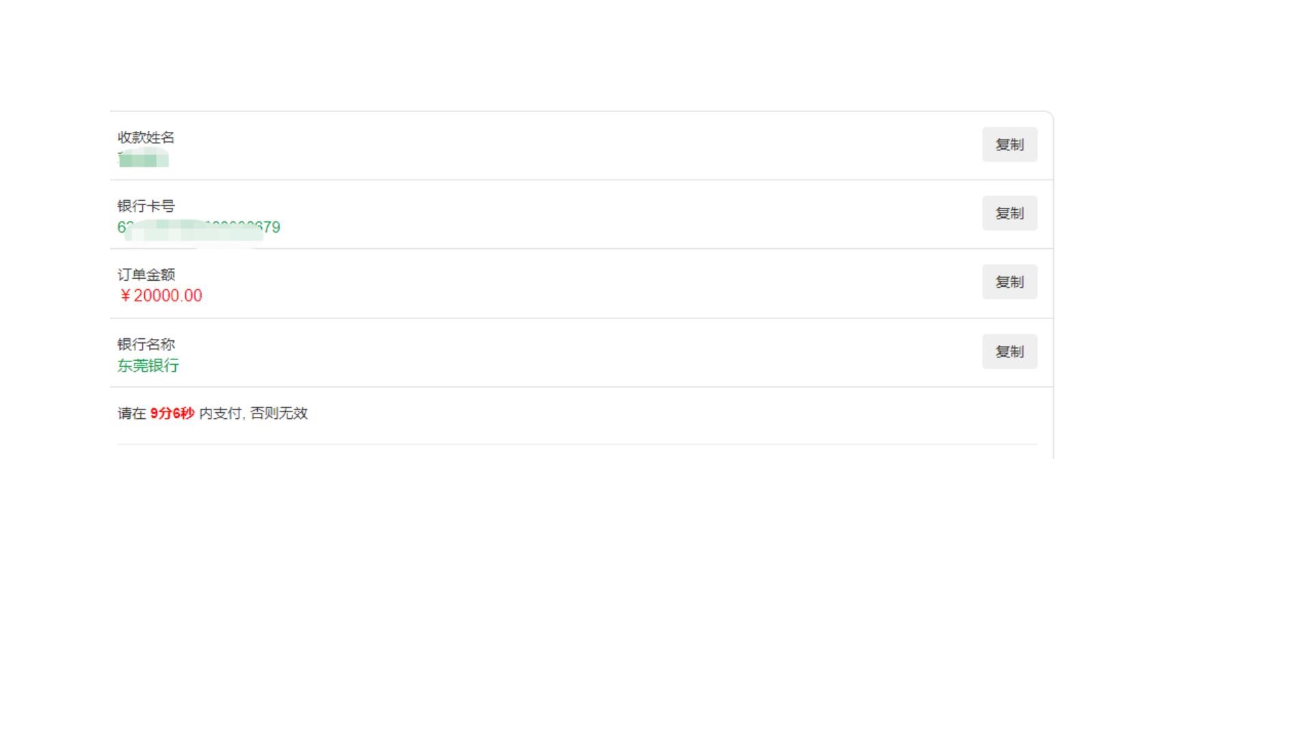Copy the bank card number
This screenshot has height=738, width=1313.
click(x=1009, y=213)
